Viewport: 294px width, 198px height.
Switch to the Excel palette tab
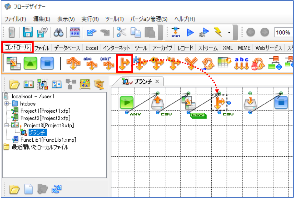coord(92,48)
